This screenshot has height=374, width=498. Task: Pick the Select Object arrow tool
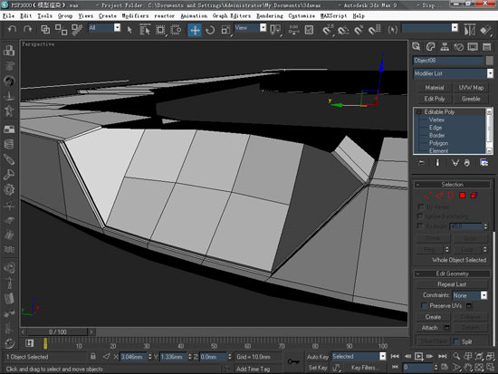(129, 30)
